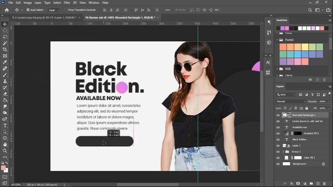Select the Horizontal Type tool
This screenshot has width=333, height=187.
(5, 126)
